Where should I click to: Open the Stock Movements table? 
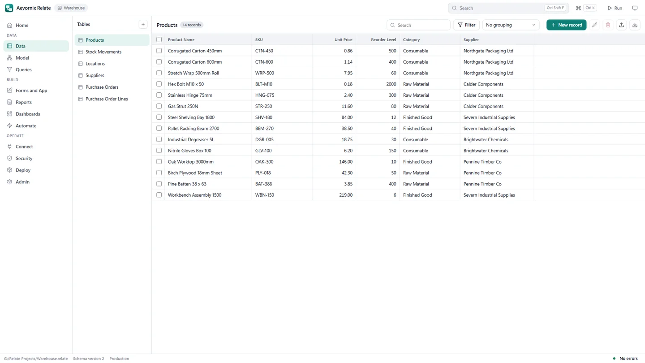(x=112, y=52)
